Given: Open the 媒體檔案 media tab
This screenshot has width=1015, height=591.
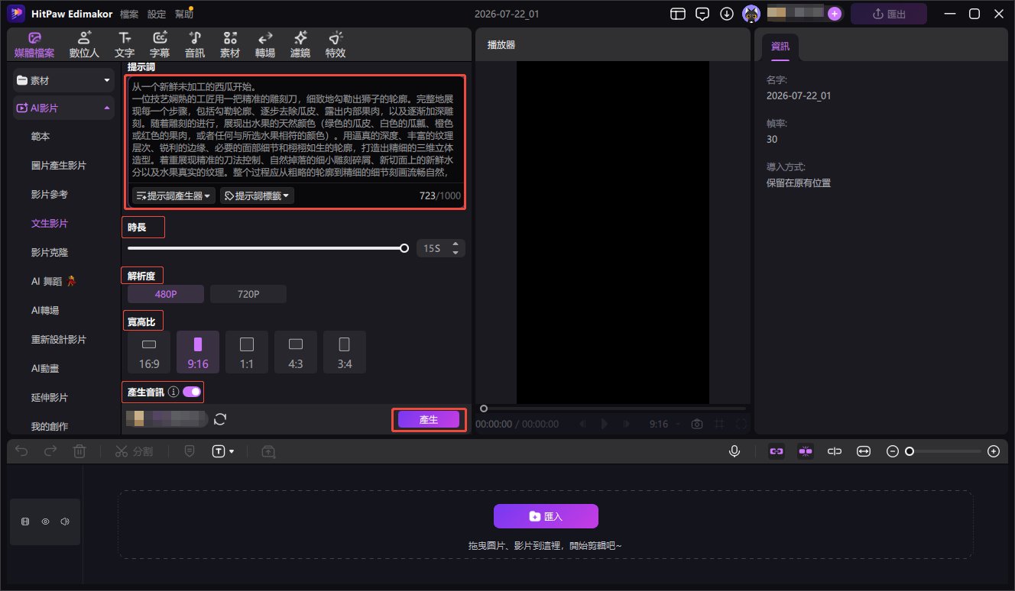Looking at the screenshot, I should pyautogui.click(x=34, y=45).
